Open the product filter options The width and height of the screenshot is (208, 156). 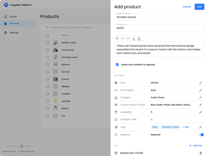click(x=47, y=28)
